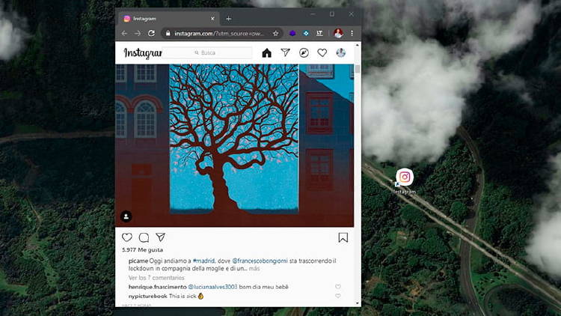Save post with bookmark icon
Screen dimensions: 561x316
click(343, 237)
